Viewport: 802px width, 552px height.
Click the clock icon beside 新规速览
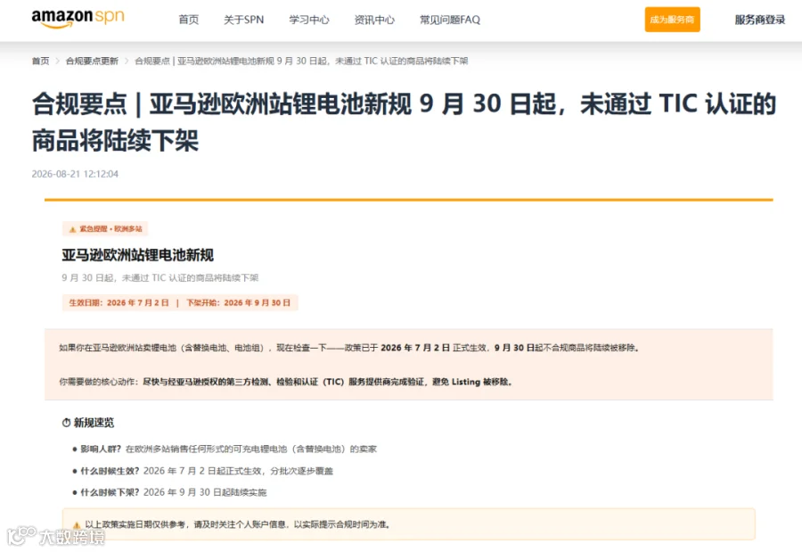(67, 423)
